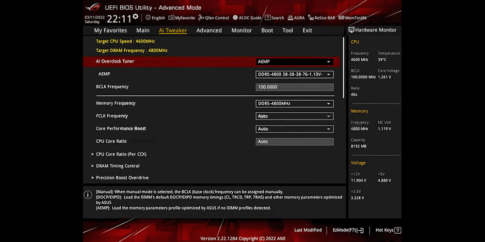Open the FCLK Frequency dropdown
The image size is (485, 242).
coord(294,116)
